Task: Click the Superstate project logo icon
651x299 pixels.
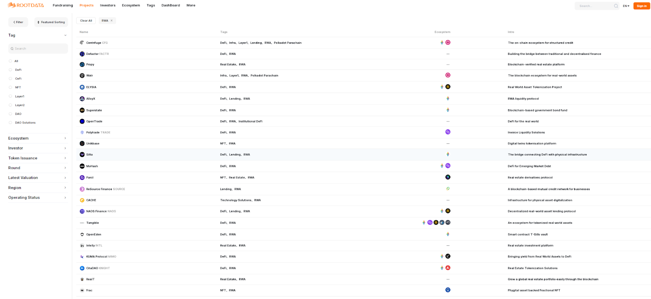Action: (x=82, y=110)
